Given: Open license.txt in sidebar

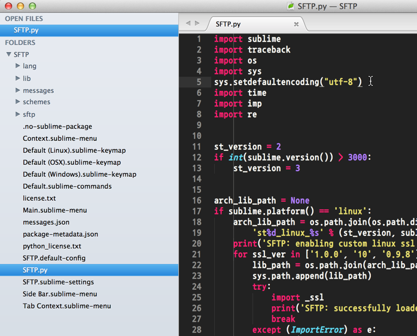Looking at the screenshot, I should click(x=39, y=198).
